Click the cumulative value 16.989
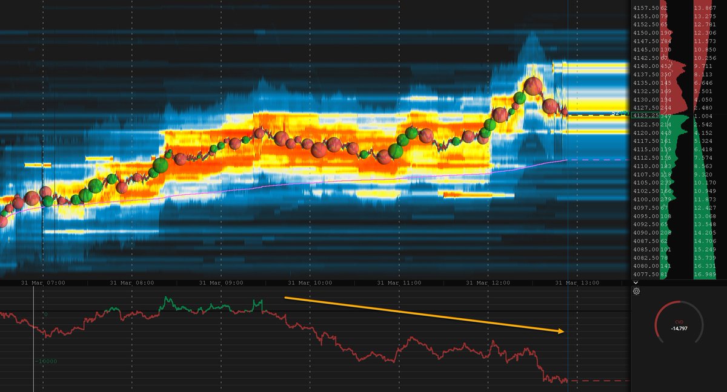727x392 pixels. pos(705,274)
